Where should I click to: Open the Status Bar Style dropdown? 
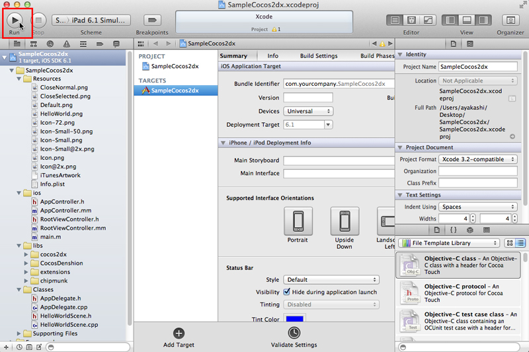point(331,279)
